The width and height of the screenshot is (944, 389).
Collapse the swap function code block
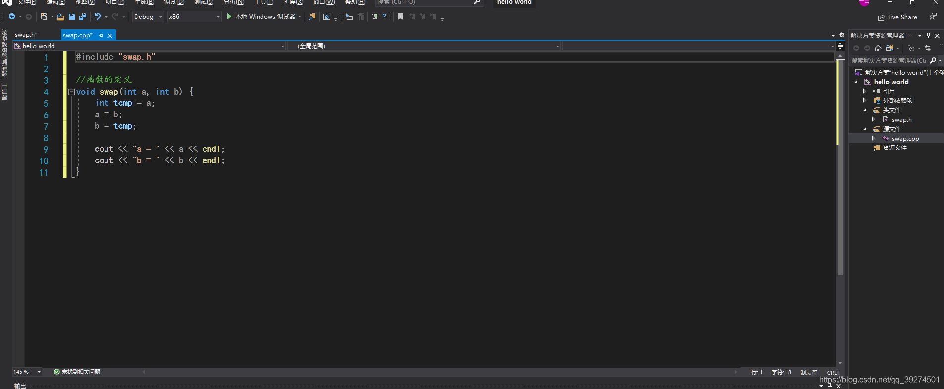click(71, 92)
